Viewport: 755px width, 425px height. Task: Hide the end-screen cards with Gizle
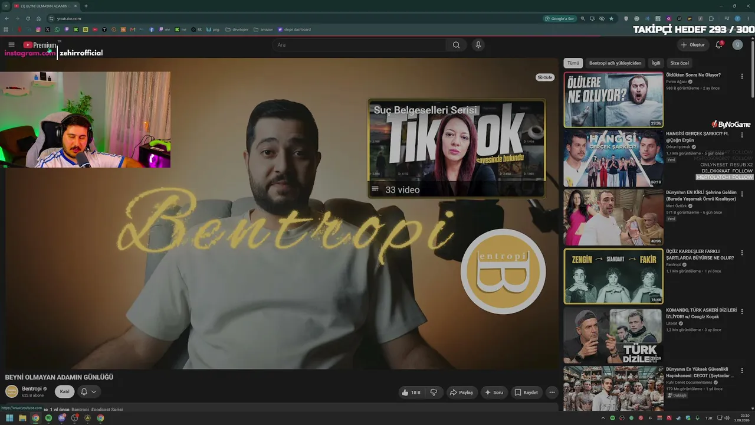545,77
